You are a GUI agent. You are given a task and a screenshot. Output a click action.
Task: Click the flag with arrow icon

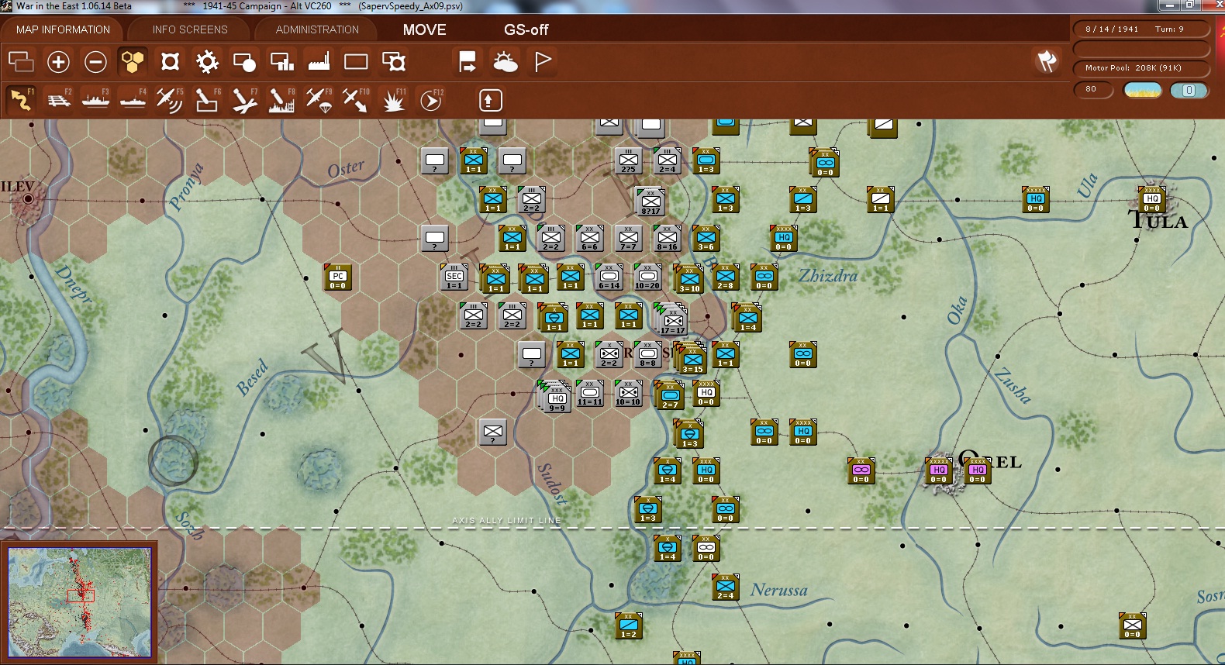point(468,61)
